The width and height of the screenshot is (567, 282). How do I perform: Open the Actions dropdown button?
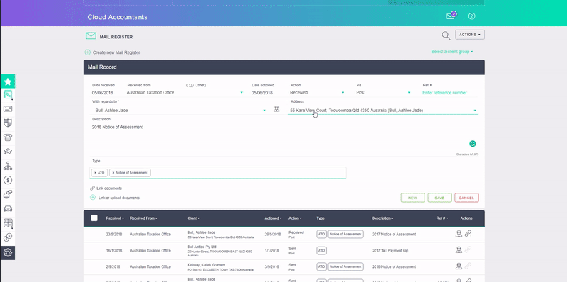(x=470, y=35)
